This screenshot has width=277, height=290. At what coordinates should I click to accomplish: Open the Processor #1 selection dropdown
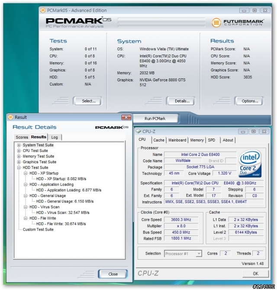tap(199, 254)
